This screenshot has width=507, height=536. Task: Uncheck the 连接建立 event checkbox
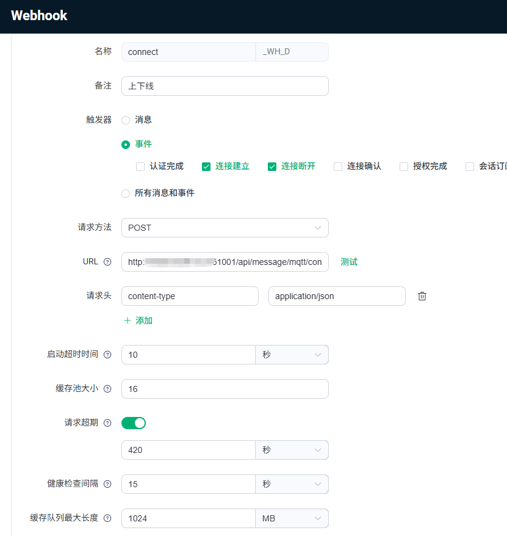(x=206, y=167)
